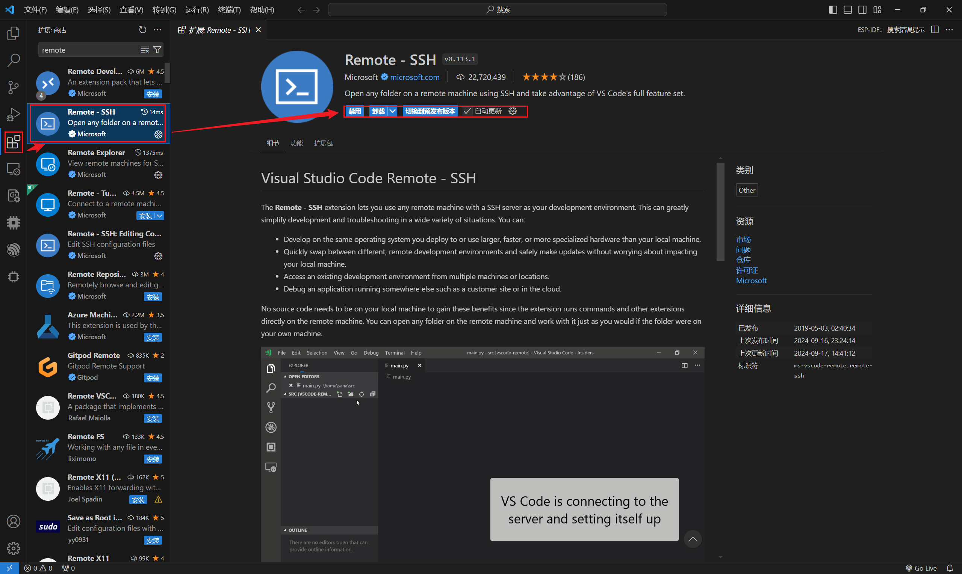Image resolution: width=962 pixels, height=574 pixels.
Task: Open extensions view more actions menu
Action: pyautogui.click(x=157, y=30)
